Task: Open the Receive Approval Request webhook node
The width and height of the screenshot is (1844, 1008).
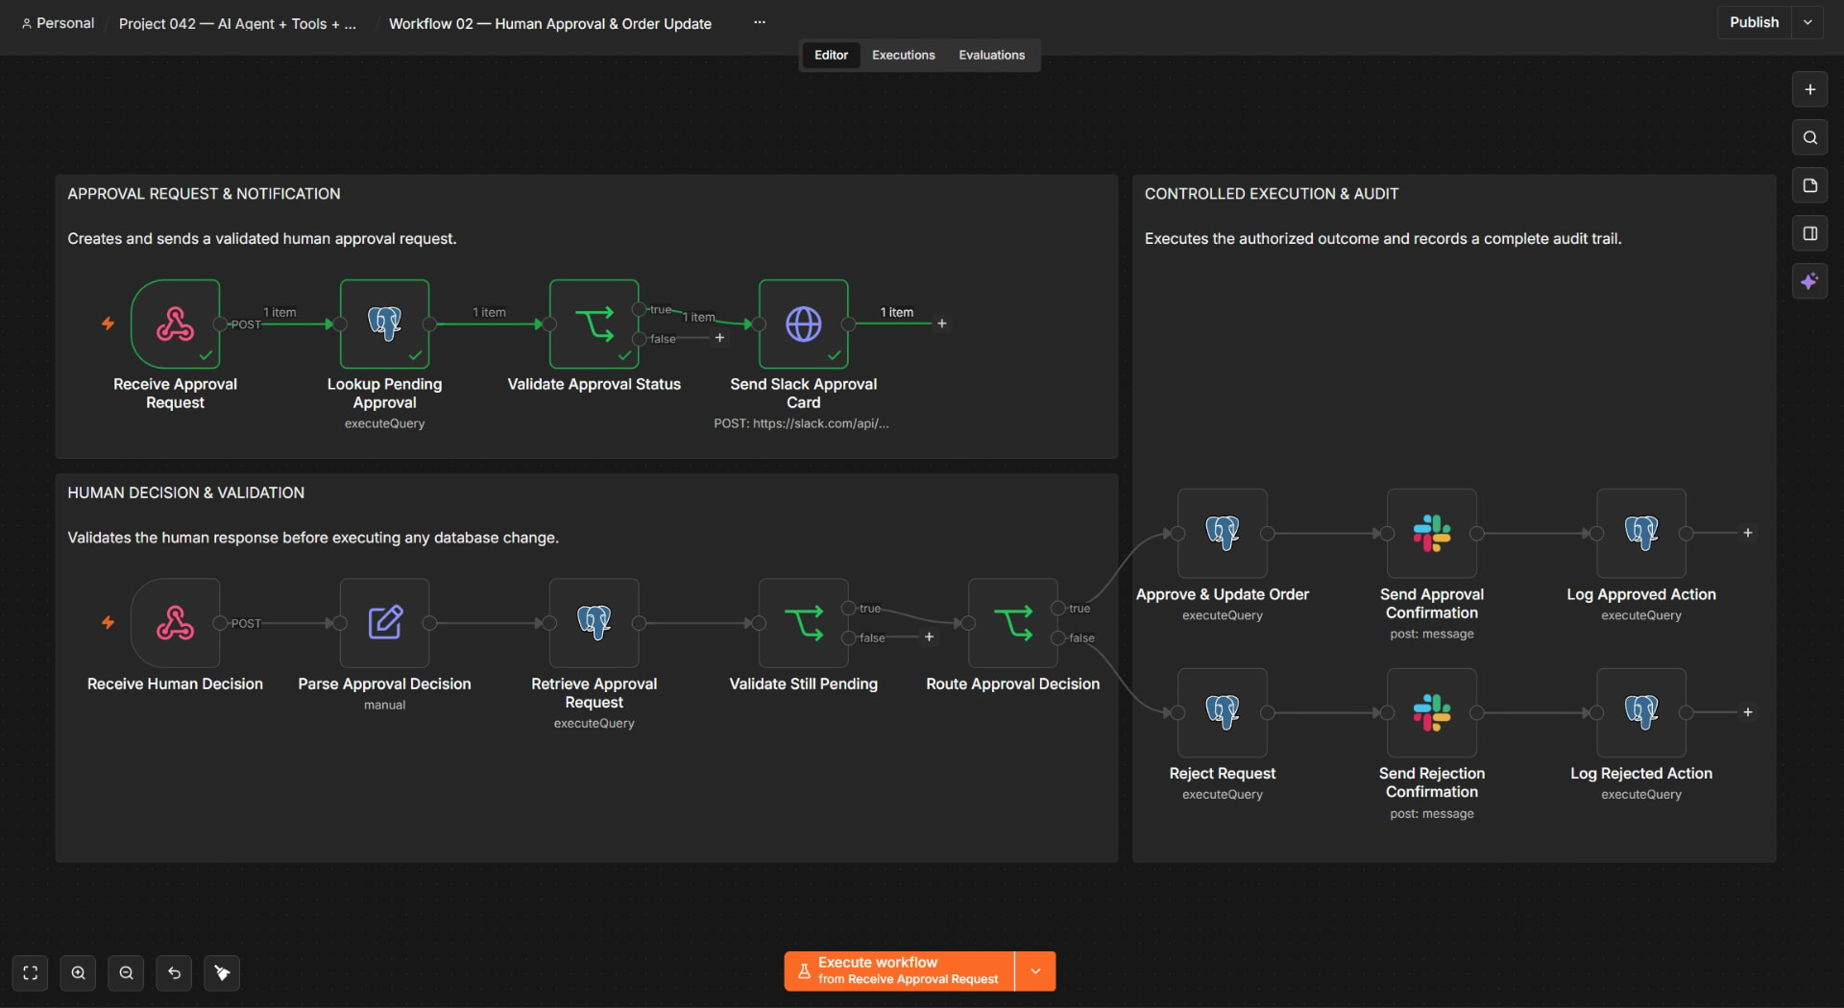Action: [175, 324]
